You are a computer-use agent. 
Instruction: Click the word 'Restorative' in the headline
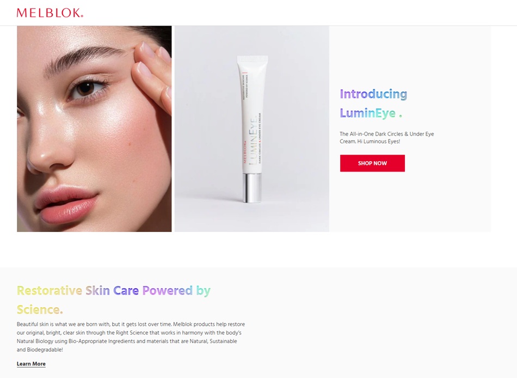[x=50, y=291]
